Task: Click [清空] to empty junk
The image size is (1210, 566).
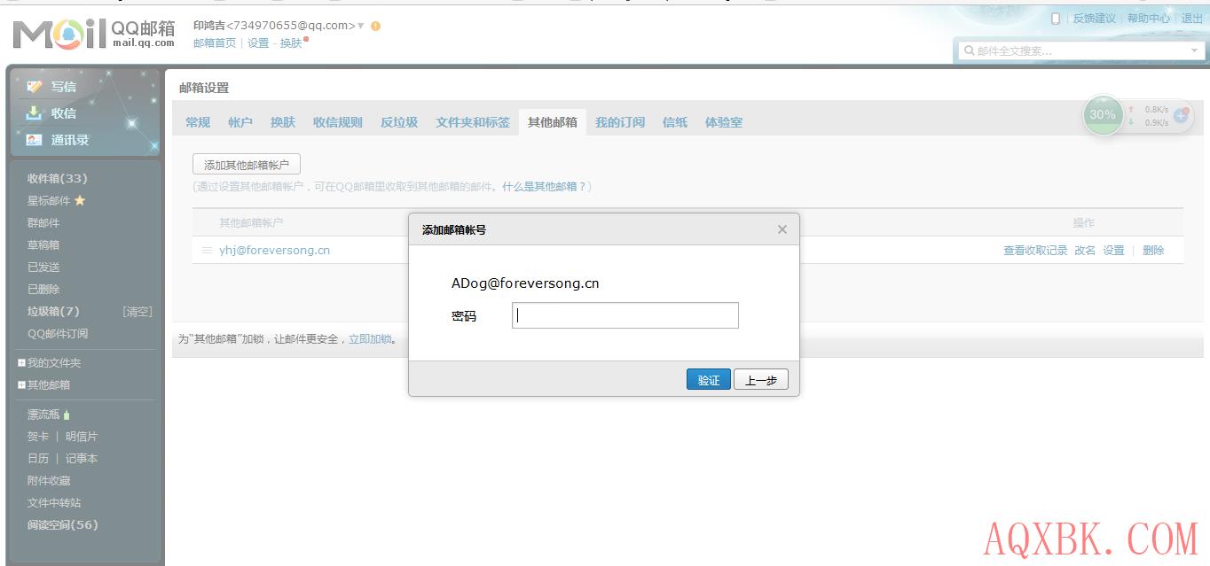Action: (x=137, y=311)
